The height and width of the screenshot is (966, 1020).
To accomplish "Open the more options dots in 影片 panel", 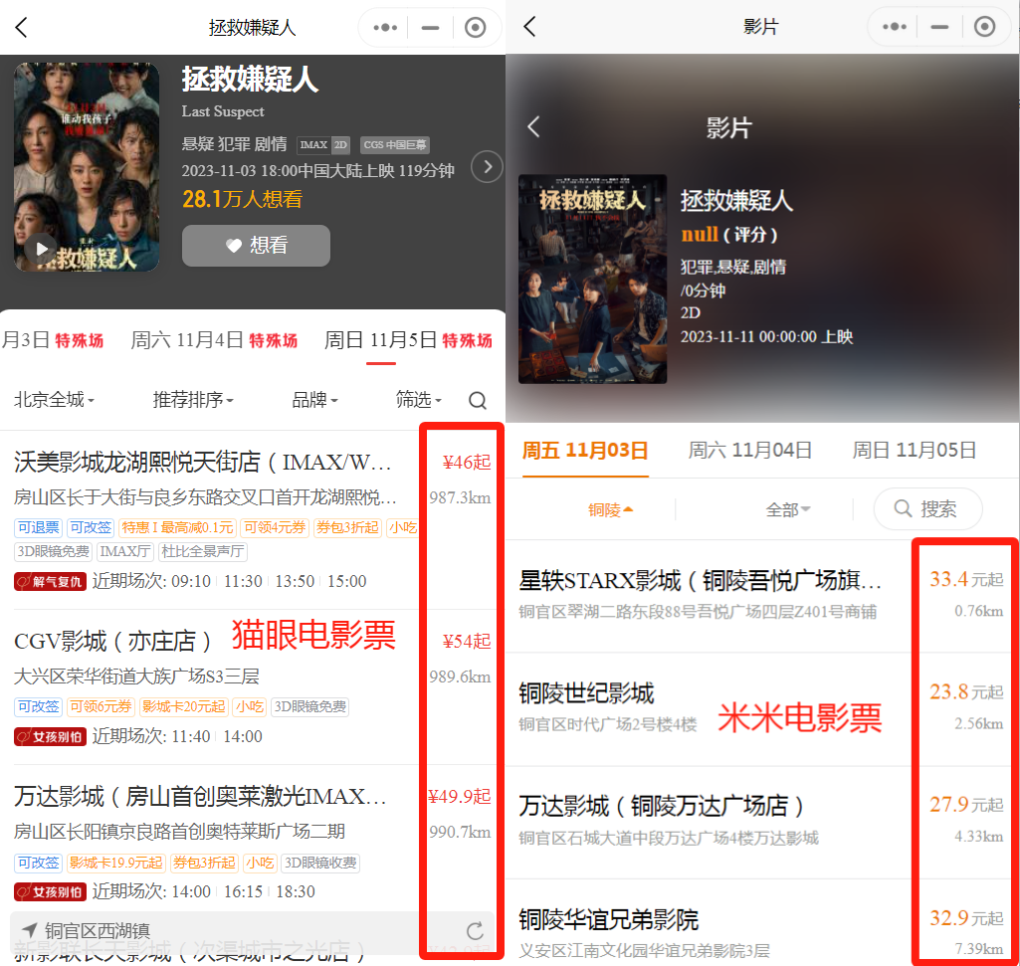I will (895, 27).
